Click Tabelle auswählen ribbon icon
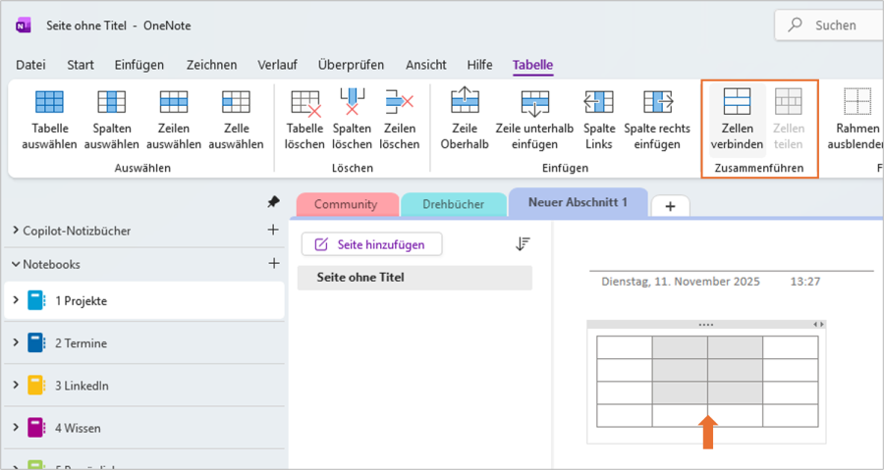 coord(50,102)
